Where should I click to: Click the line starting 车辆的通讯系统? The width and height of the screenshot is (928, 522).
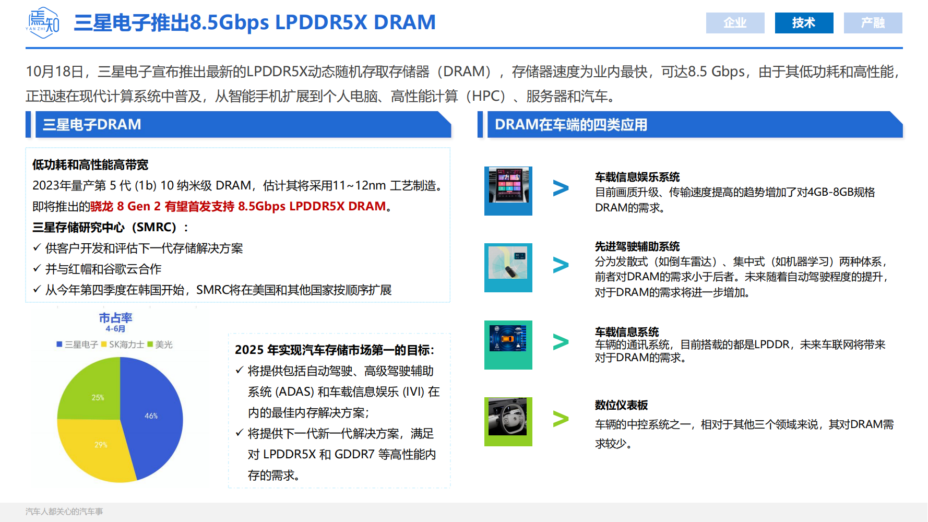[x=740, y=345]
